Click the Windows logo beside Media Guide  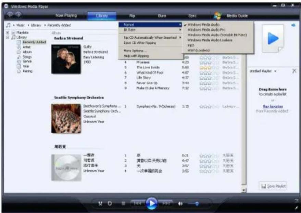(217, 16)
